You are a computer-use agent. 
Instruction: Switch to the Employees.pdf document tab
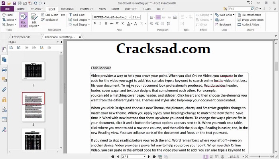point(21,37)
